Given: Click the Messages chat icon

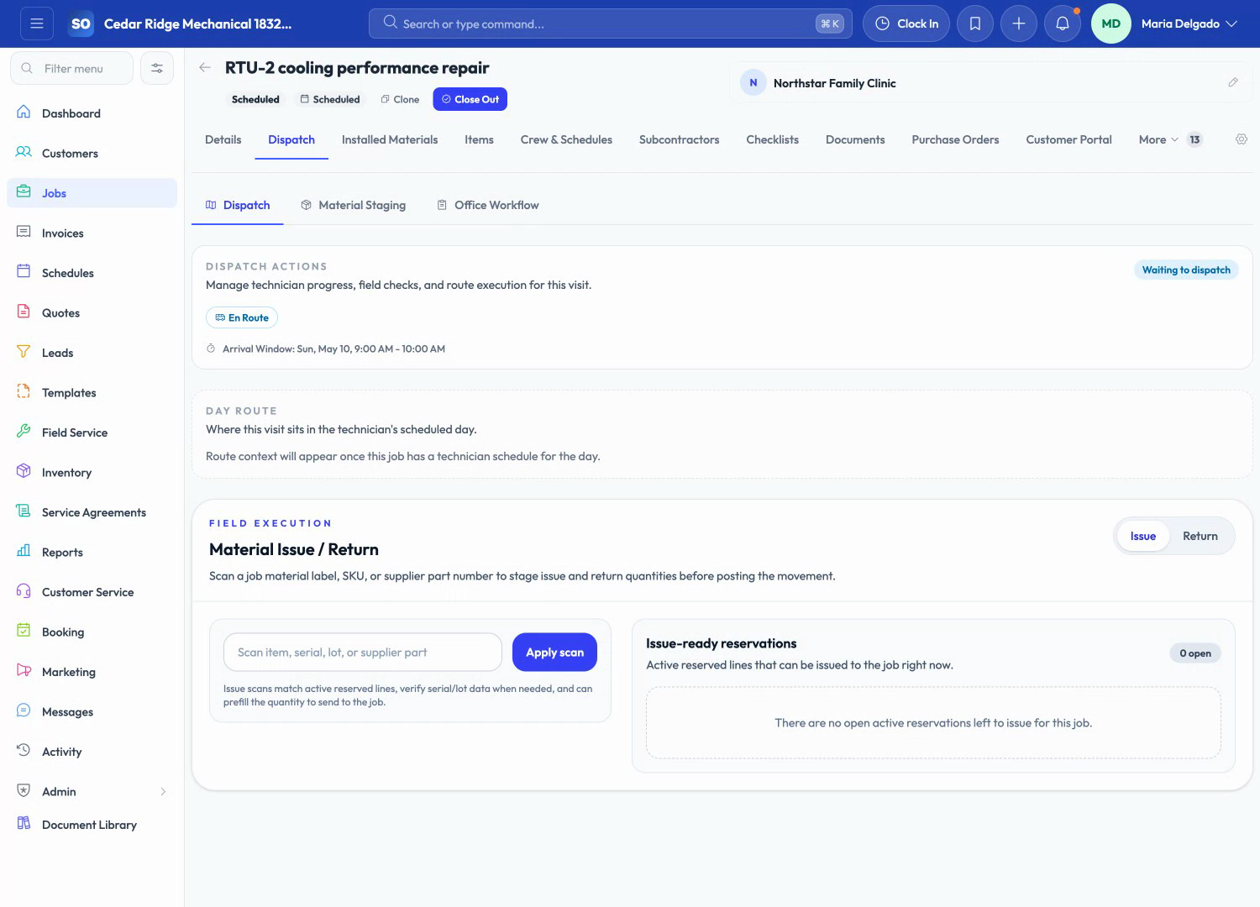Looking at the screenshot, I should 24,710.
